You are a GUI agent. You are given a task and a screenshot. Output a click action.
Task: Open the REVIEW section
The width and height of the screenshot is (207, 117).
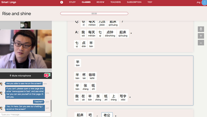click(x=100, y=2)
